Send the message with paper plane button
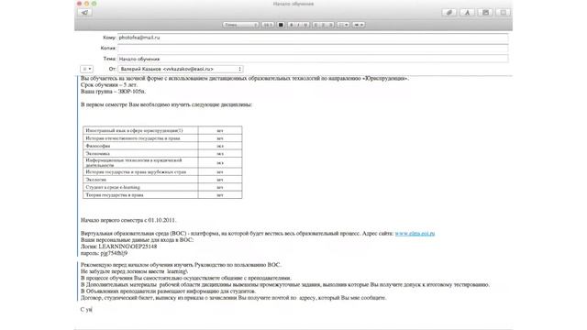Viewport: 587px width, 330px height. (x=85, y=12)
